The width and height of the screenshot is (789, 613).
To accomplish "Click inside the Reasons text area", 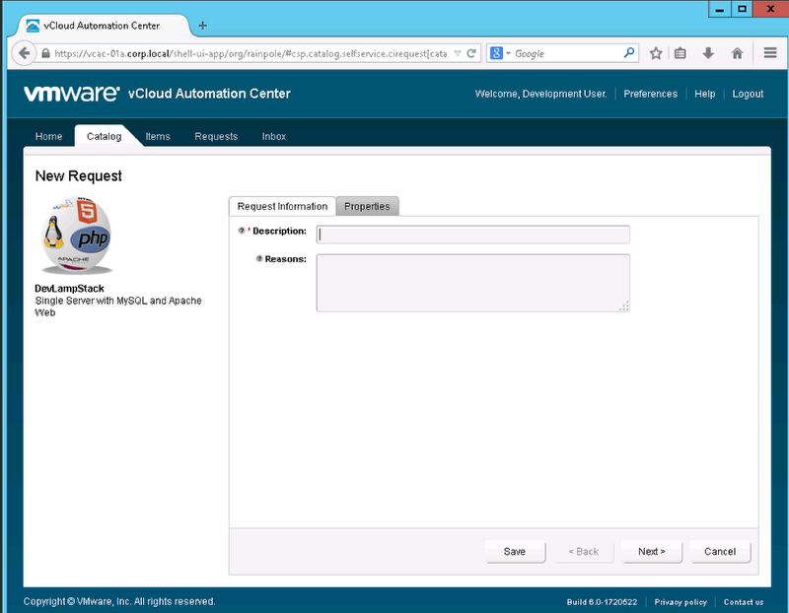I will pos(473,283).
